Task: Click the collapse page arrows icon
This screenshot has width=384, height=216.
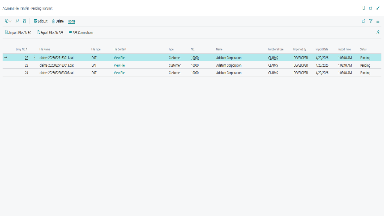Action: (378, 8)
